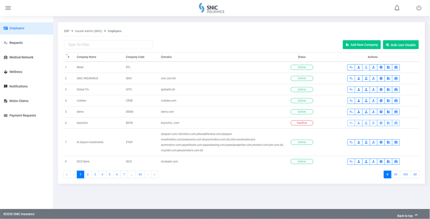Click settings gear for Retail company
This screenshot has width=430, height=219.
coord(381,67)
